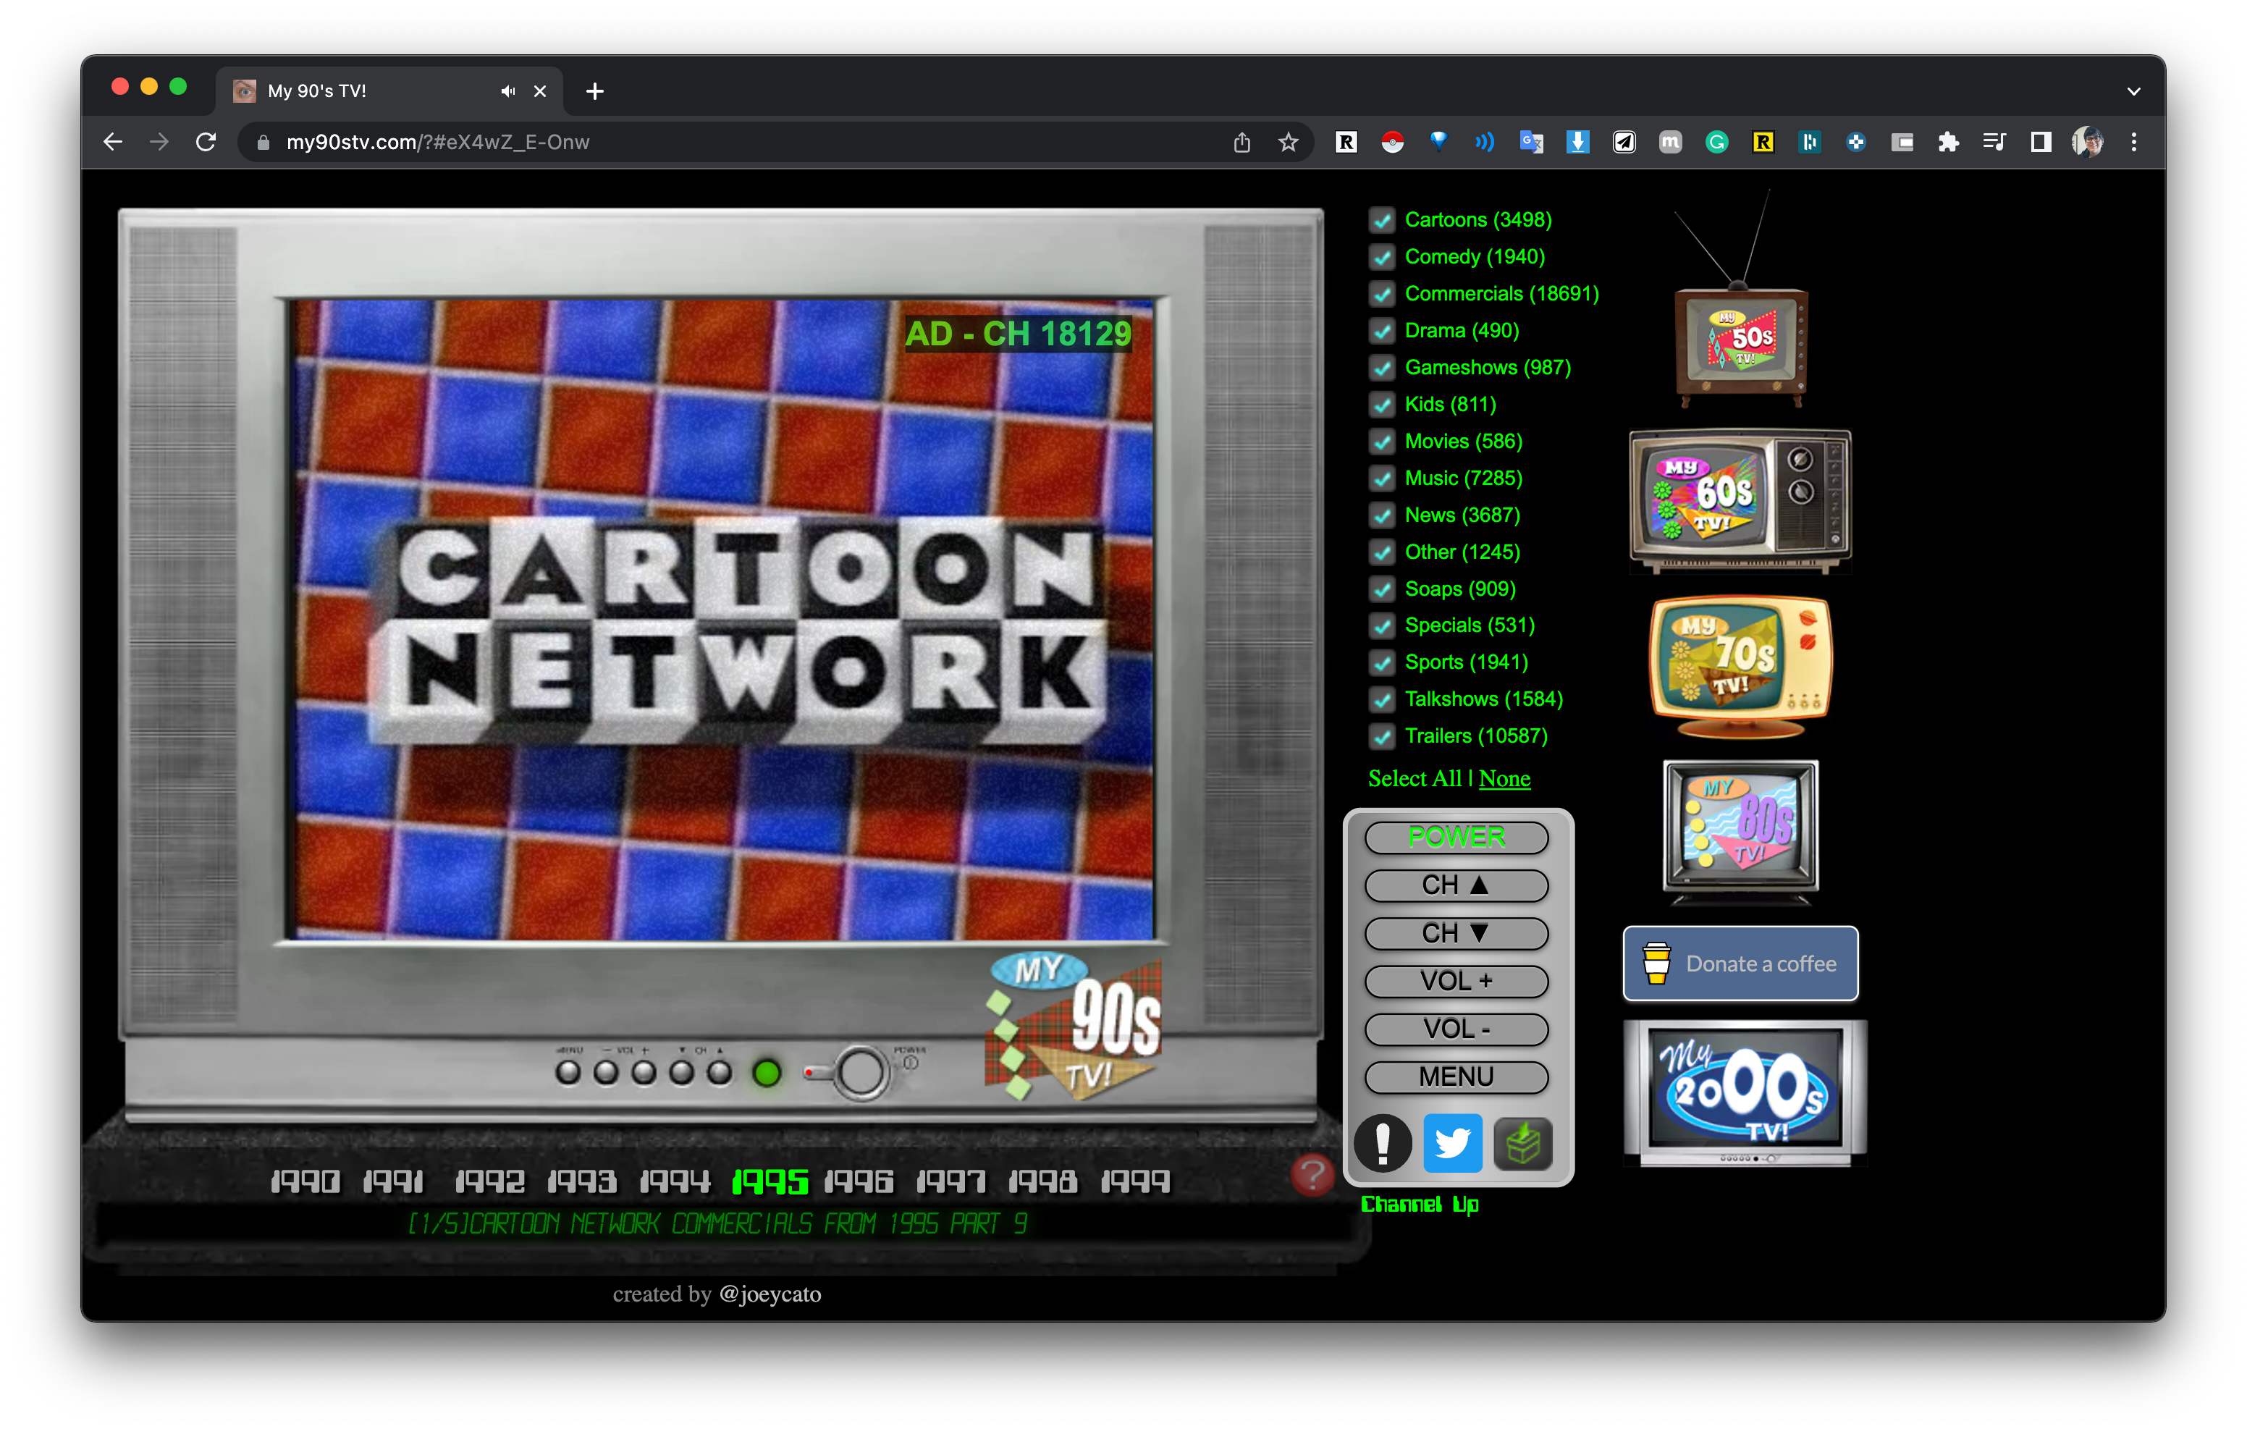The width and height of the screenshot is (2247, 1429).
Task: Toggle the Trailers checkbox
Action: point(1381,736)
